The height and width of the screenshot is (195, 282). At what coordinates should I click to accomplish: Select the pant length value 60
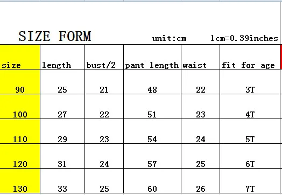click(x=152, y=181)
